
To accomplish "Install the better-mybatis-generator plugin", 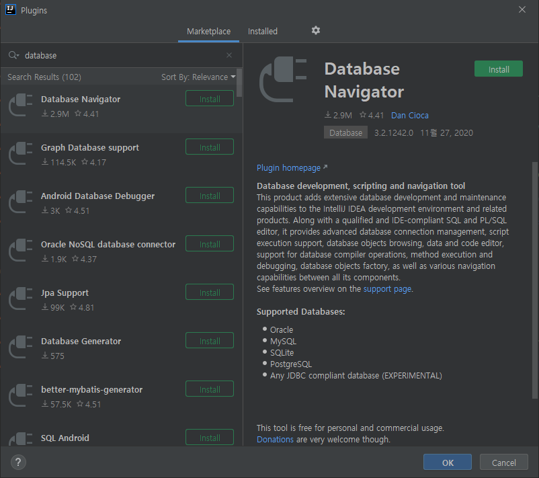I will pos(210,390).
